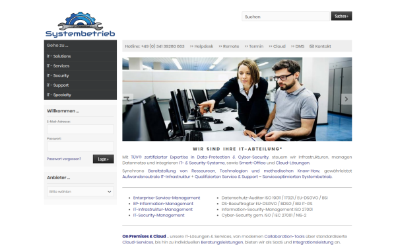Viewport: 396px width, 248px height.
Task: Select IT - Specialty menu item
Action: click(81, 95)
